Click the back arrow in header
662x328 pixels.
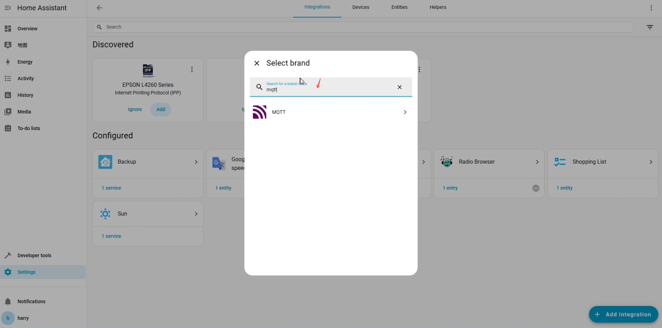(99, 8)
